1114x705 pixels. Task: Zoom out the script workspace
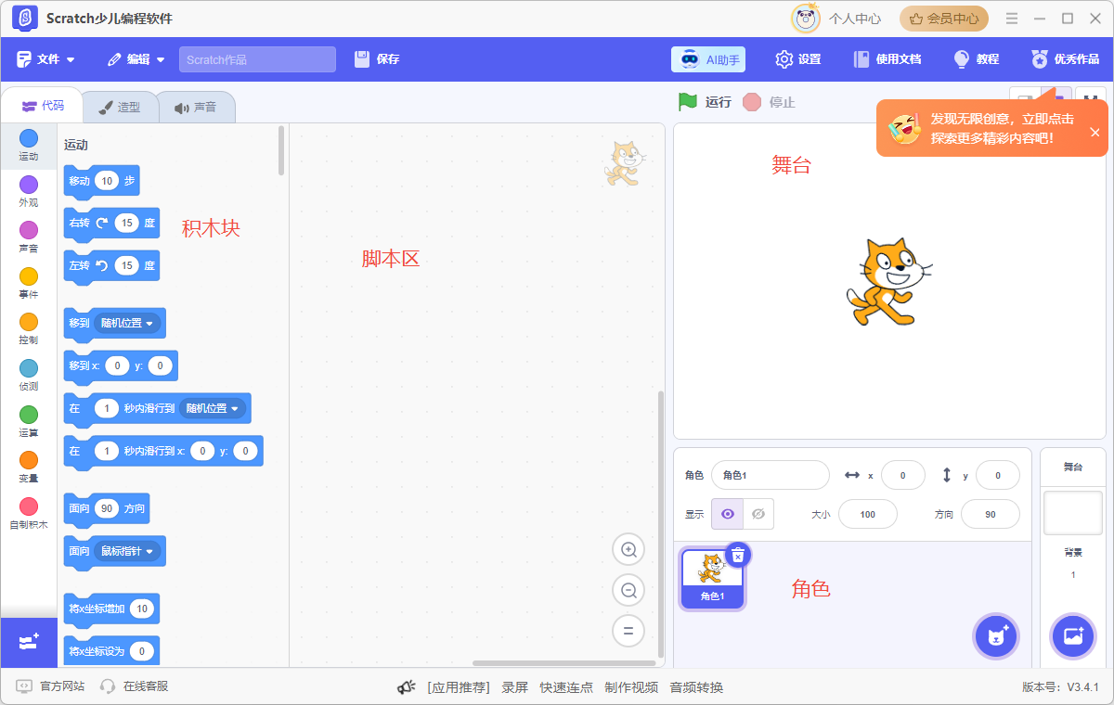(628, 590)
